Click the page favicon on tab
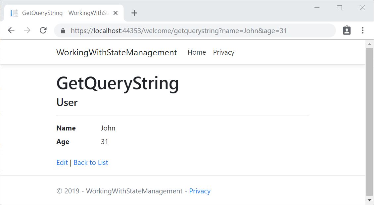 (14, 13)
